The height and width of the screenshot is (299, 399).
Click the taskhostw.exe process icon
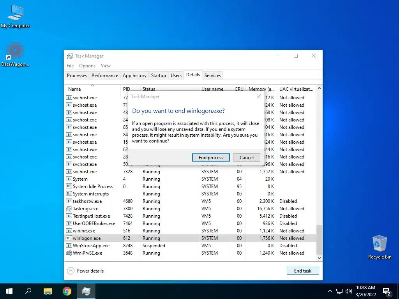[69, 201]
